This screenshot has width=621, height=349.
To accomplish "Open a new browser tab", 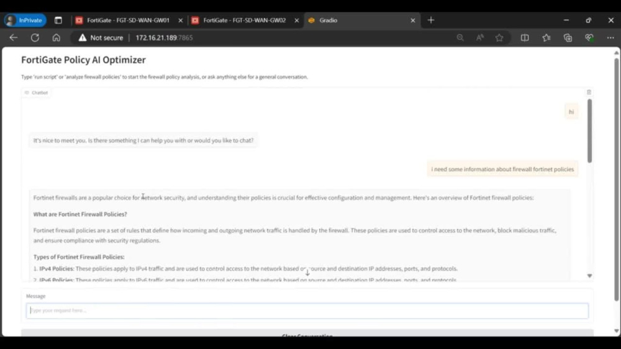I will tap(431, 20).
